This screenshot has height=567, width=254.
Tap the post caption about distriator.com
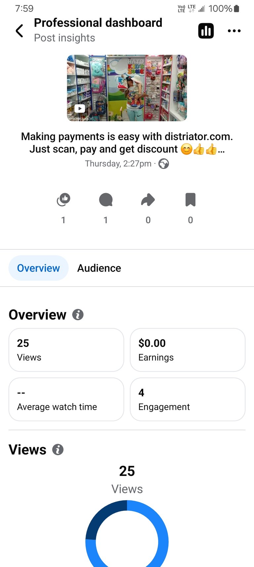127,143
